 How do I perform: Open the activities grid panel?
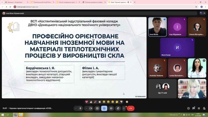click(x=199, y=108)
